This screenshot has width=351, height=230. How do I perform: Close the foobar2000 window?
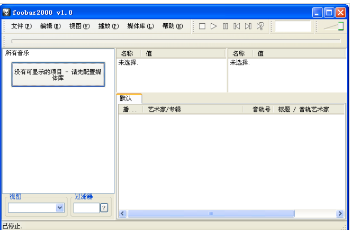(340, 12)
